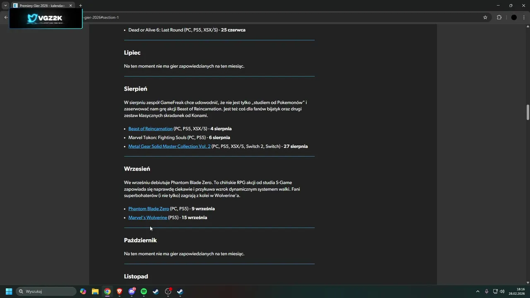
Task: Follow the Phantom Blade Zero link
Action: (149, 209)
